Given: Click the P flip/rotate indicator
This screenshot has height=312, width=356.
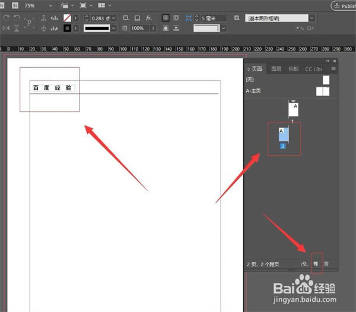Looking at the screenshot, I should 29,23.
